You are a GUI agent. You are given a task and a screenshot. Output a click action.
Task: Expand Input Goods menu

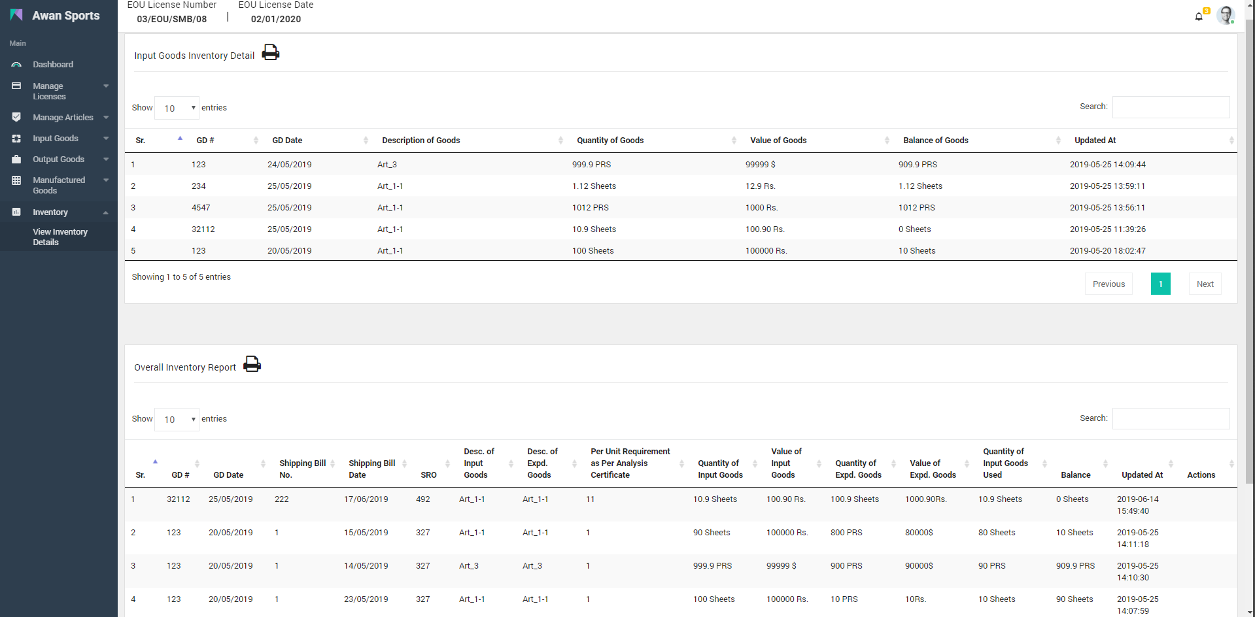[59, 139]
